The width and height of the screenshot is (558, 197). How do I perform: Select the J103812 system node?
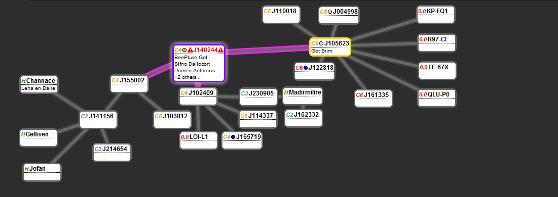pyautogui.click(x=172, y=120)
